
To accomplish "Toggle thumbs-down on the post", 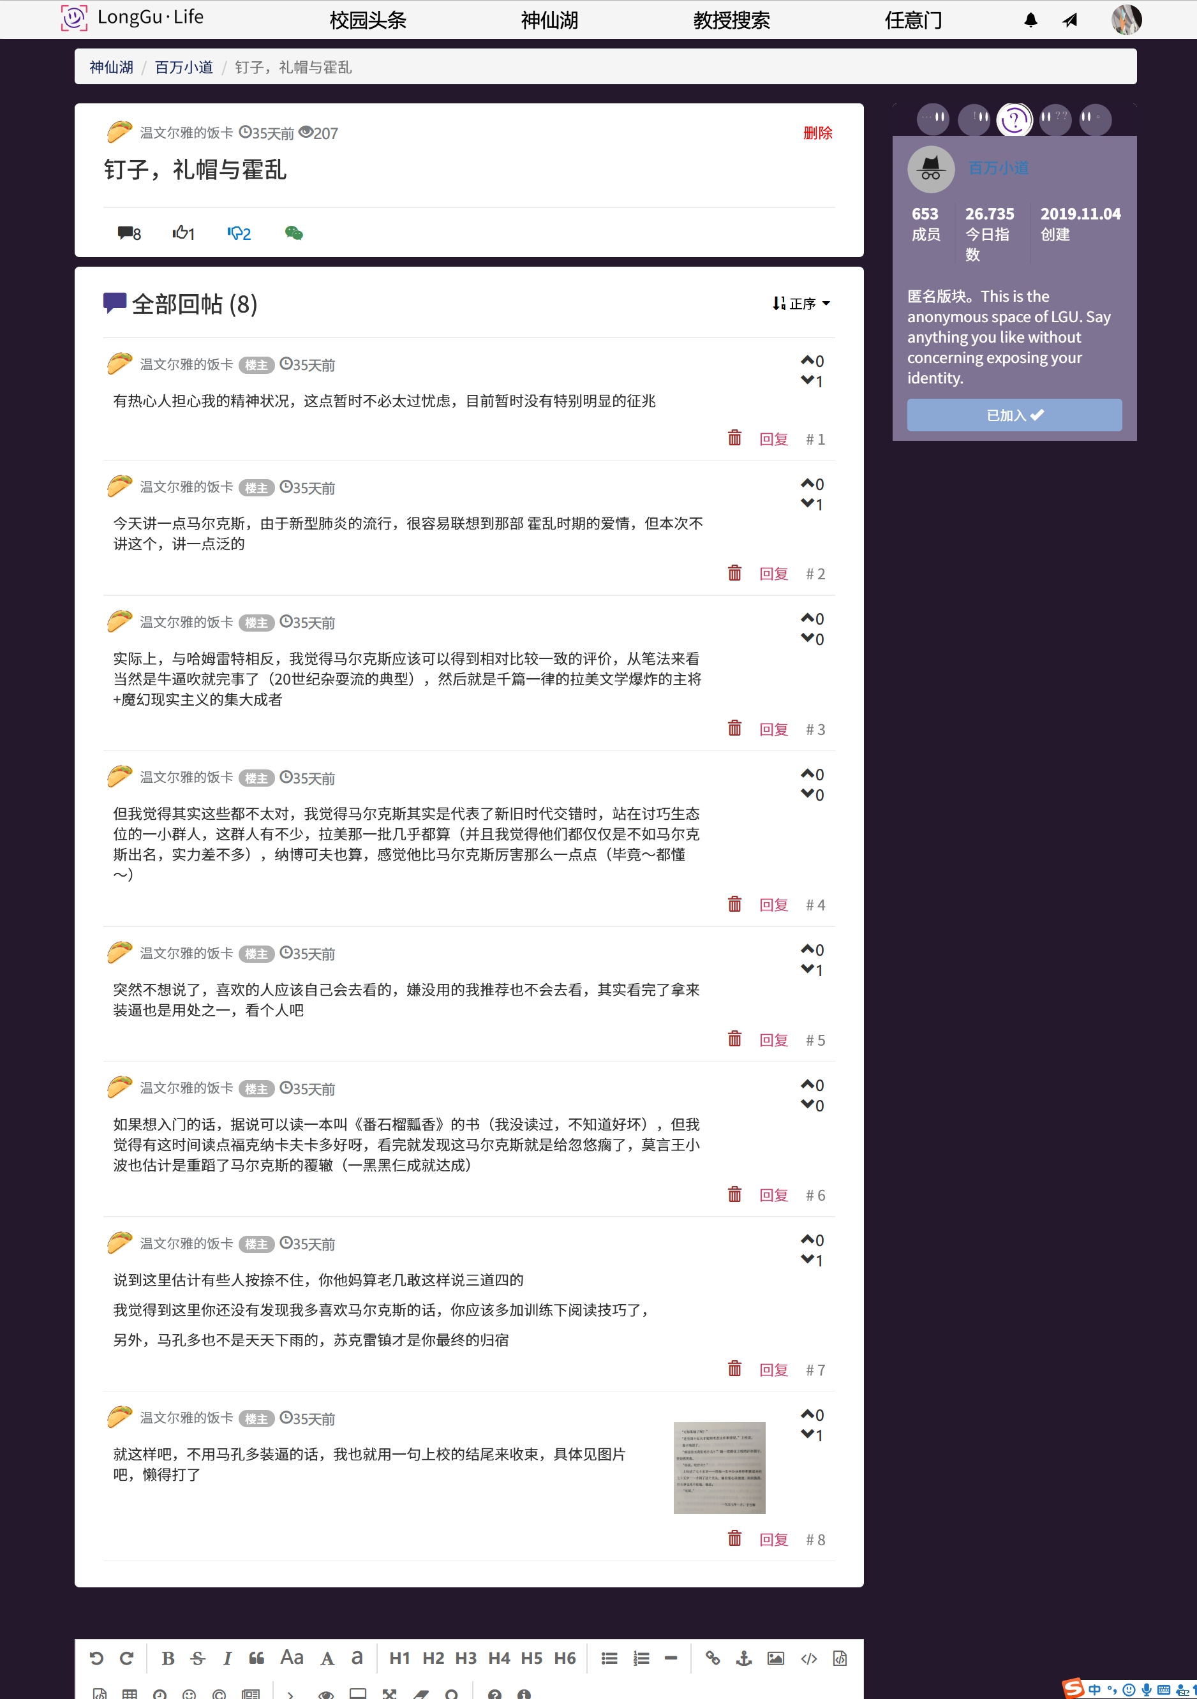I will point(239,233).
